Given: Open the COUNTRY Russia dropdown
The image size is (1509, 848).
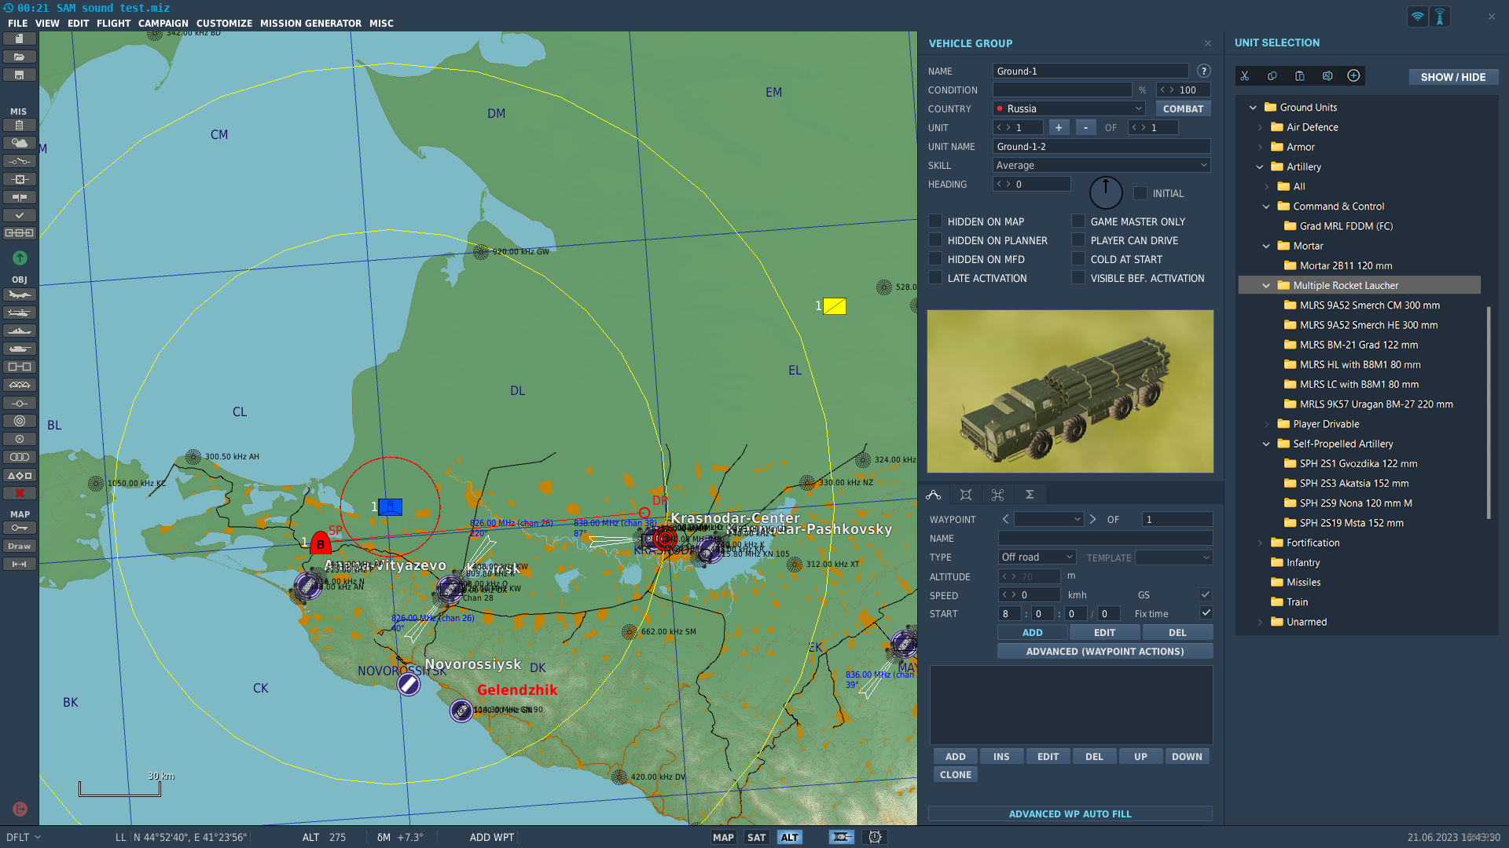Looking at the screenshot, I should pos(1069,108).
